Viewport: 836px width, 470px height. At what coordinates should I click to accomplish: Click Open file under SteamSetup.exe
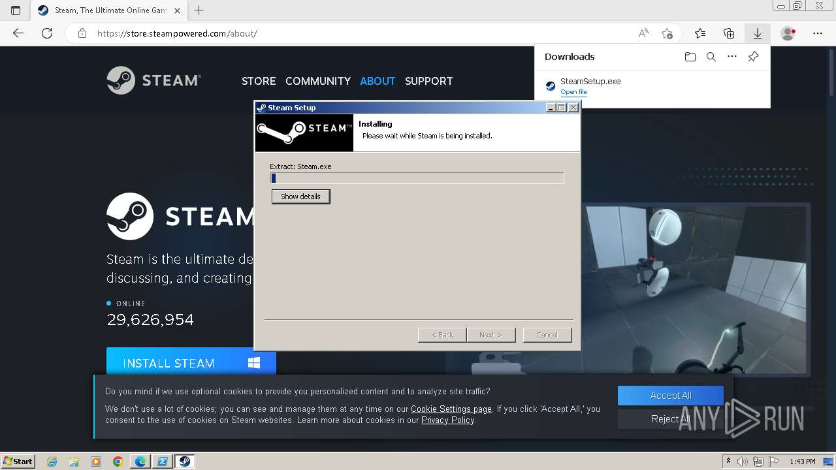click(573, 92)
